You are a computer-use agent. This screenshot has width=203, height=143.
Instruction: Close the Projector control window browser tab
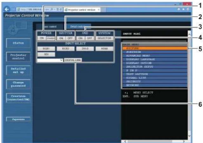click(99, 10)
